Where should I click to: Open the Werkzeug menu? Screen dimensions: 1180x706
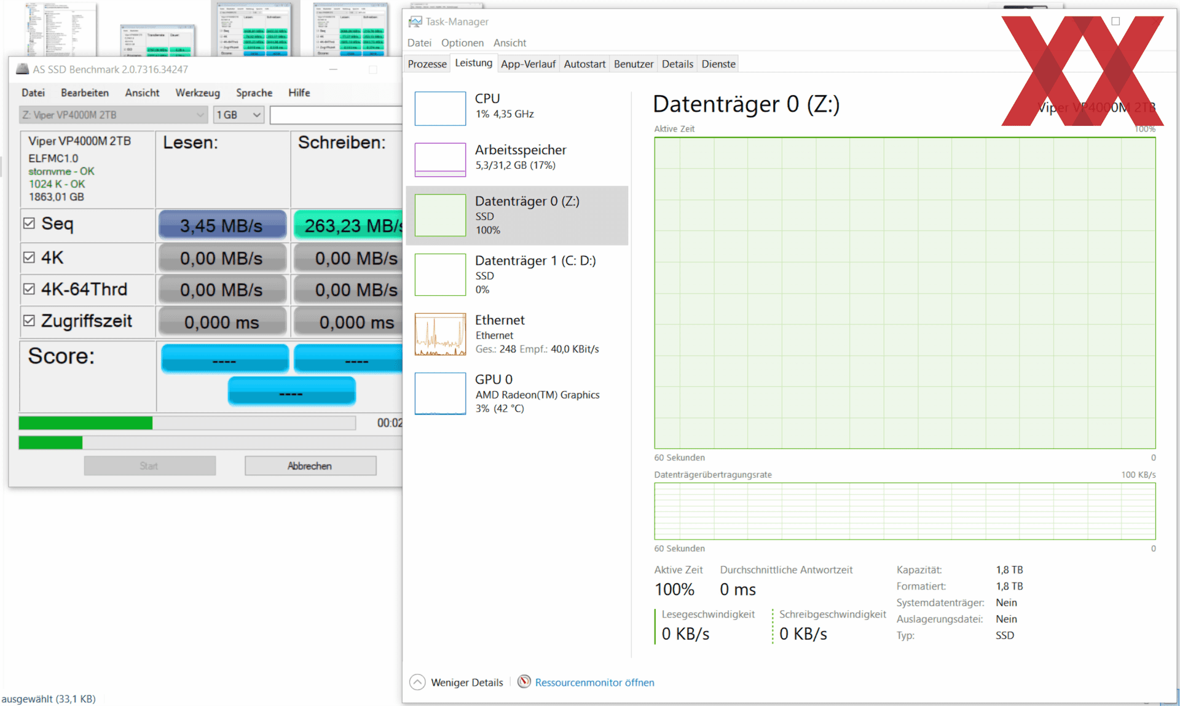[x=197, y=93]
